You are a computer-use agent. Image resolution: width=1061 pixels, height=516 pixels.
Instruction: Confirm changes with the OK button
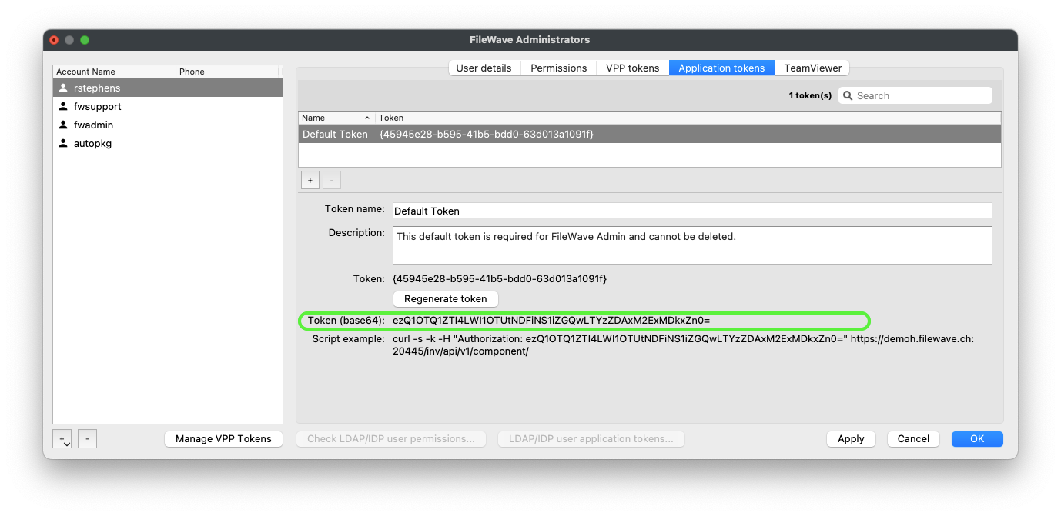[976, 438]
